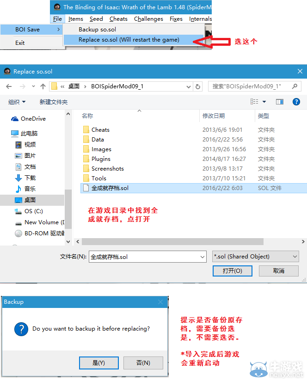307x381 pixels.
Task: Click horizontal scrollbar left arrow
Action: pyautogui.click(x=78, y=241)
